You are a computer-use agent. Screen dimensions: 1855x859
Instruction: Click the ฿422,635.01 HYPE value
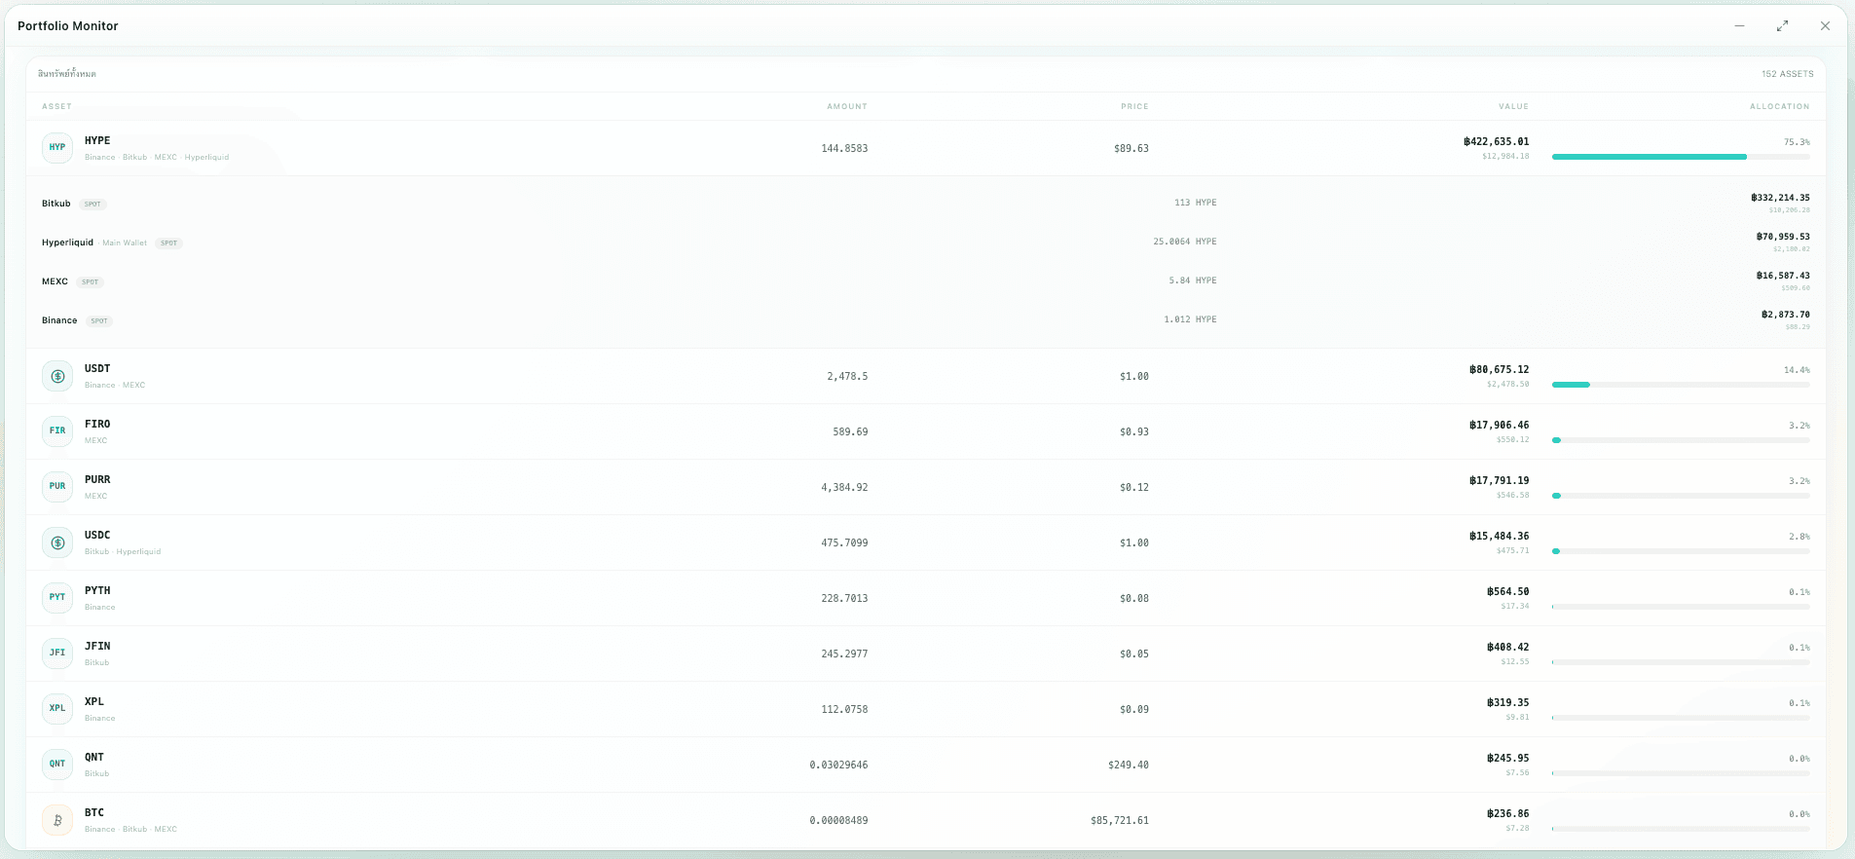[x=1496, y=141]
